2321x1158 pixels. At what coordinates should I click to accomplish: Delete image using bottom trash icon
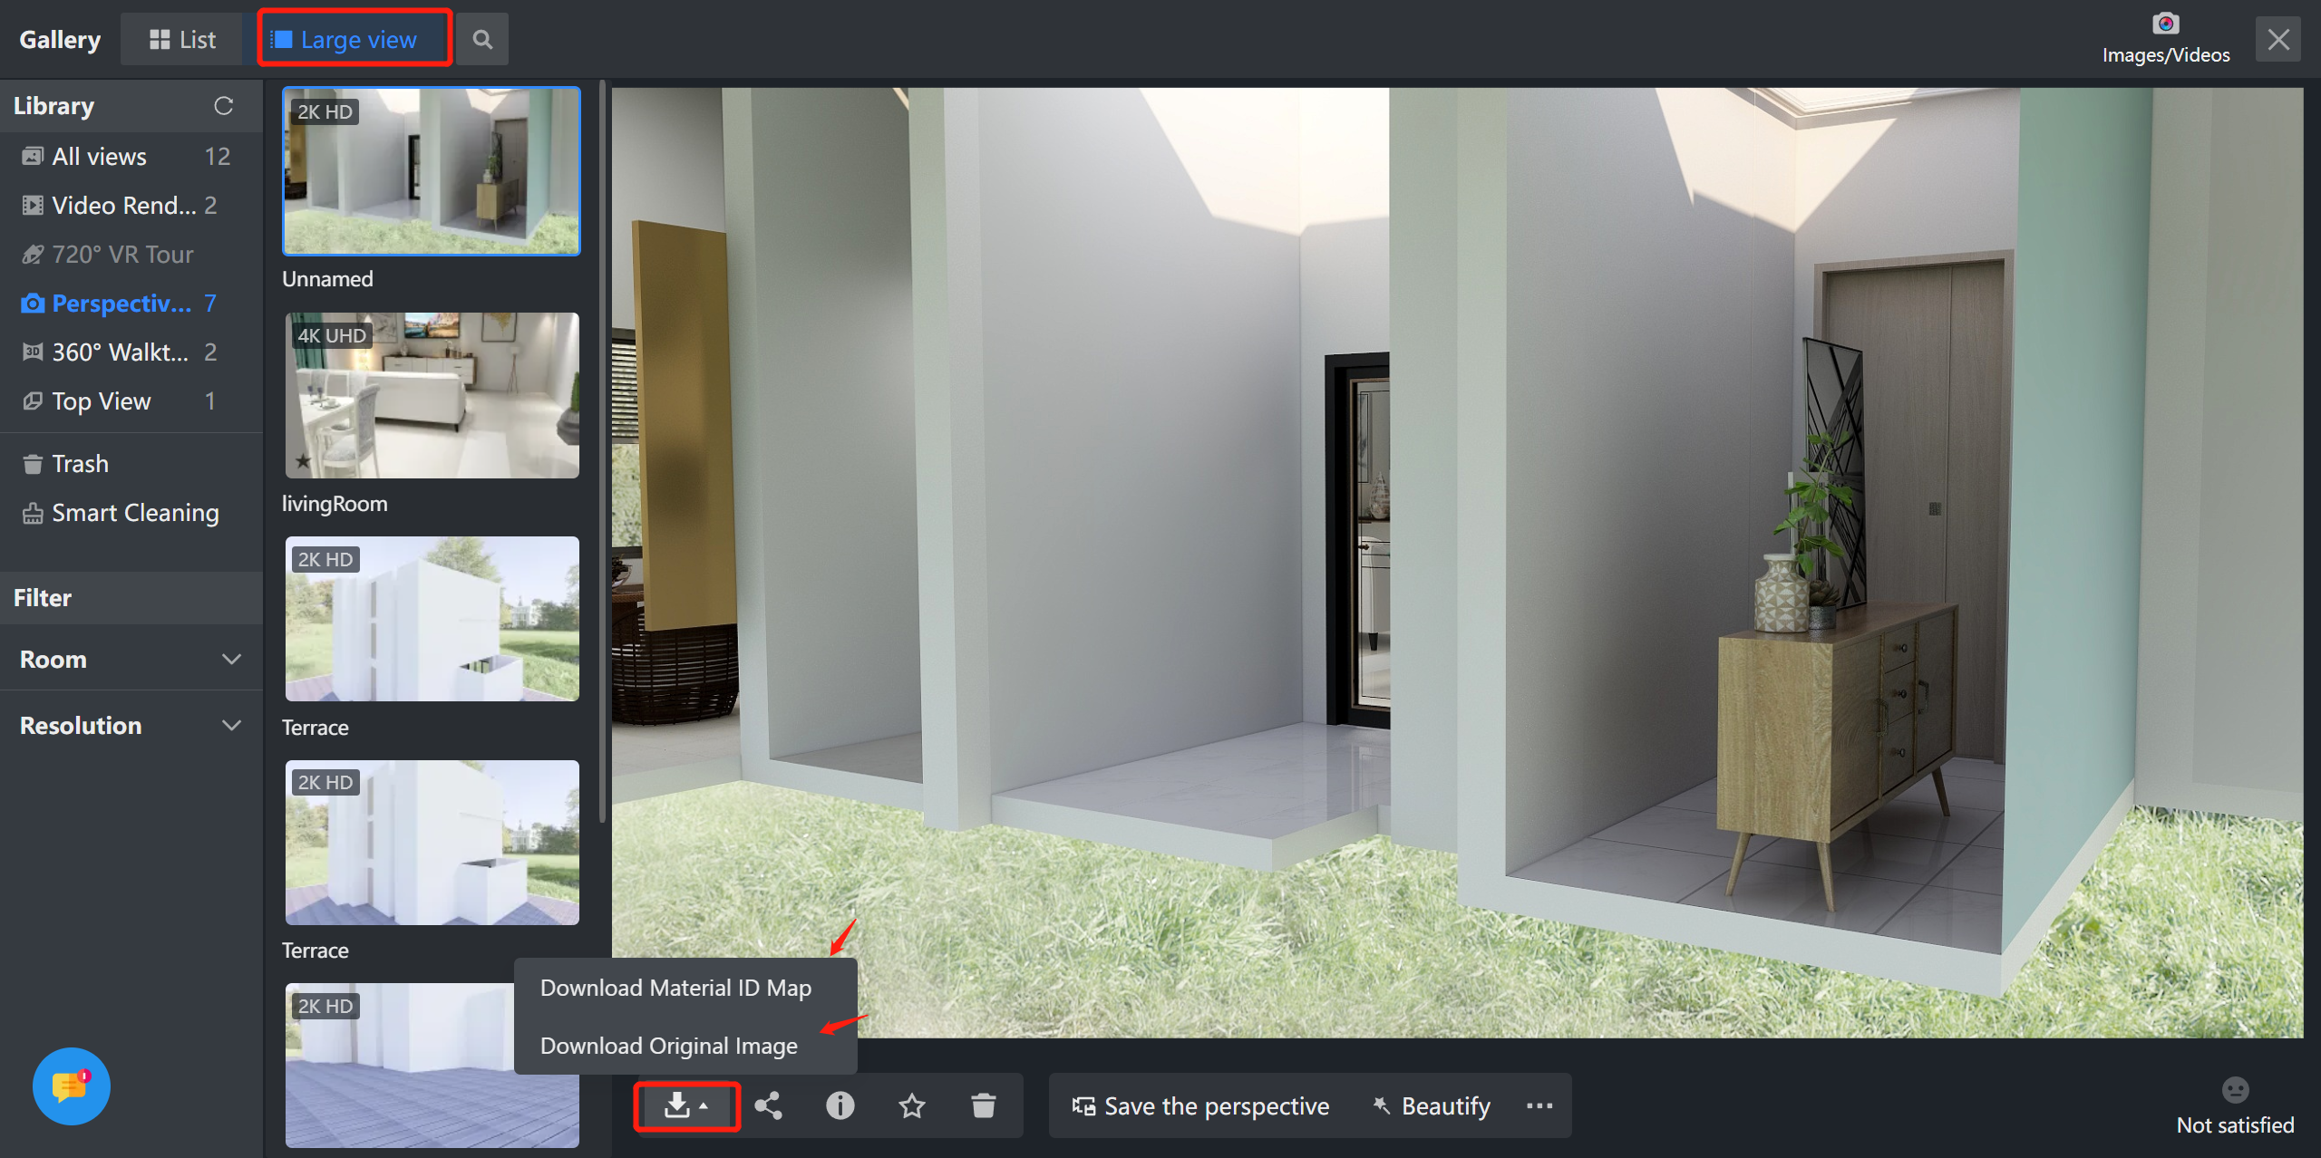(x=983, y=1105)
